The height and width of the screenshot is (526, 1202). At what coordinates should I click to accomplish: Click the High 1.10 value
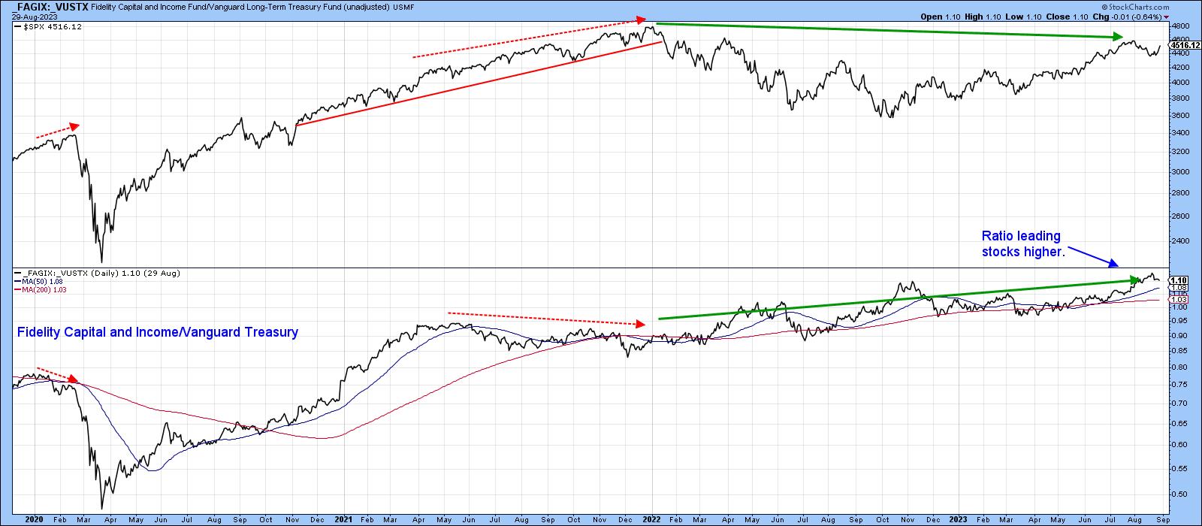(x=983, y=16)
